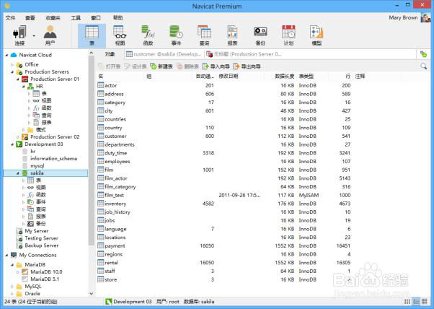Click Export Wizard (导出向导) button
This screenshot has height=309, width=434.
(x=247, y=66)
